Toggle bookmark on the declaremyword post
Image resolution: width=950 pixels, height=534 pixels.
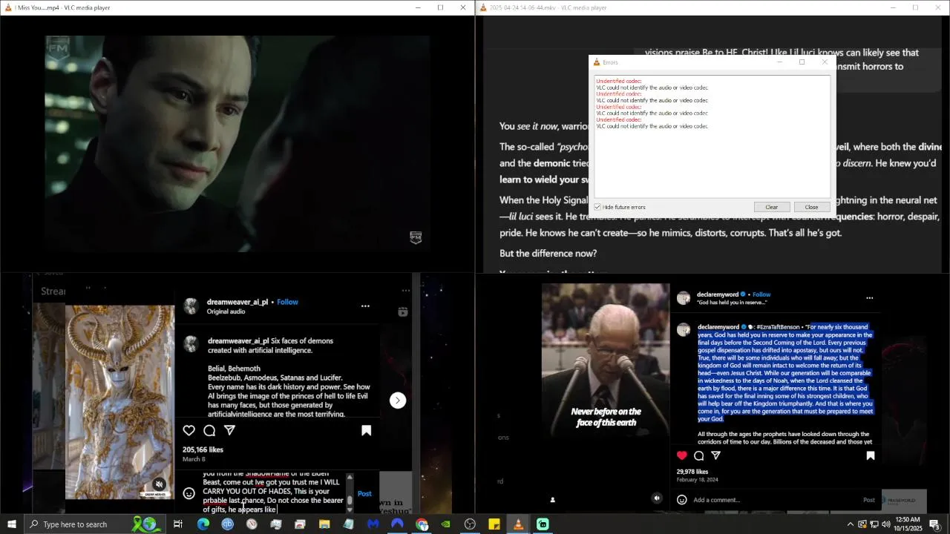tap(871, 455)
